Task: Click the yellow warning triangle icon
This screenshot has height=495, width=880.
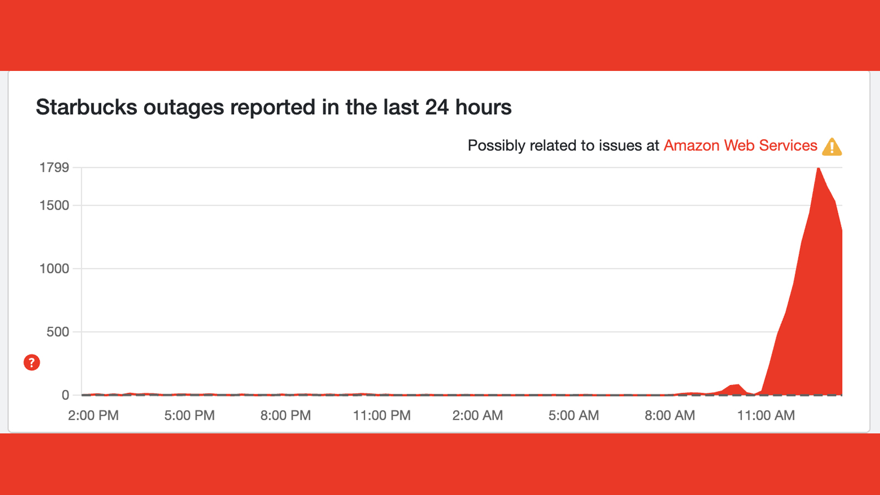Action: coord(832,147)
